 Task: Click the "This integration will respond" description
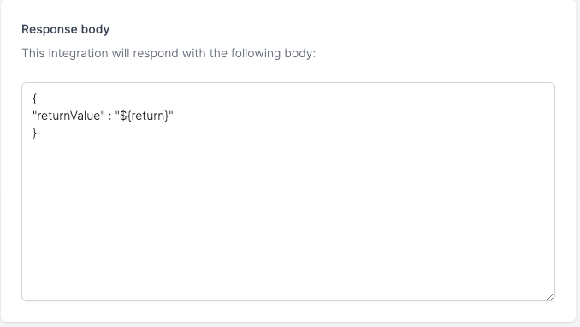169,53
